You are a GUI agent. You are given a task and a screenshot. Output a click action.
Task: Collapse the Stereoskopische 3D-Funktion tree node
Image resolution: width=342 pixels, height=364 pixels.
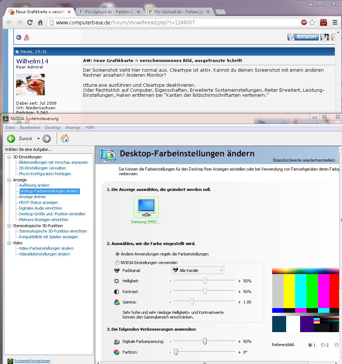[x=9, y=226]
